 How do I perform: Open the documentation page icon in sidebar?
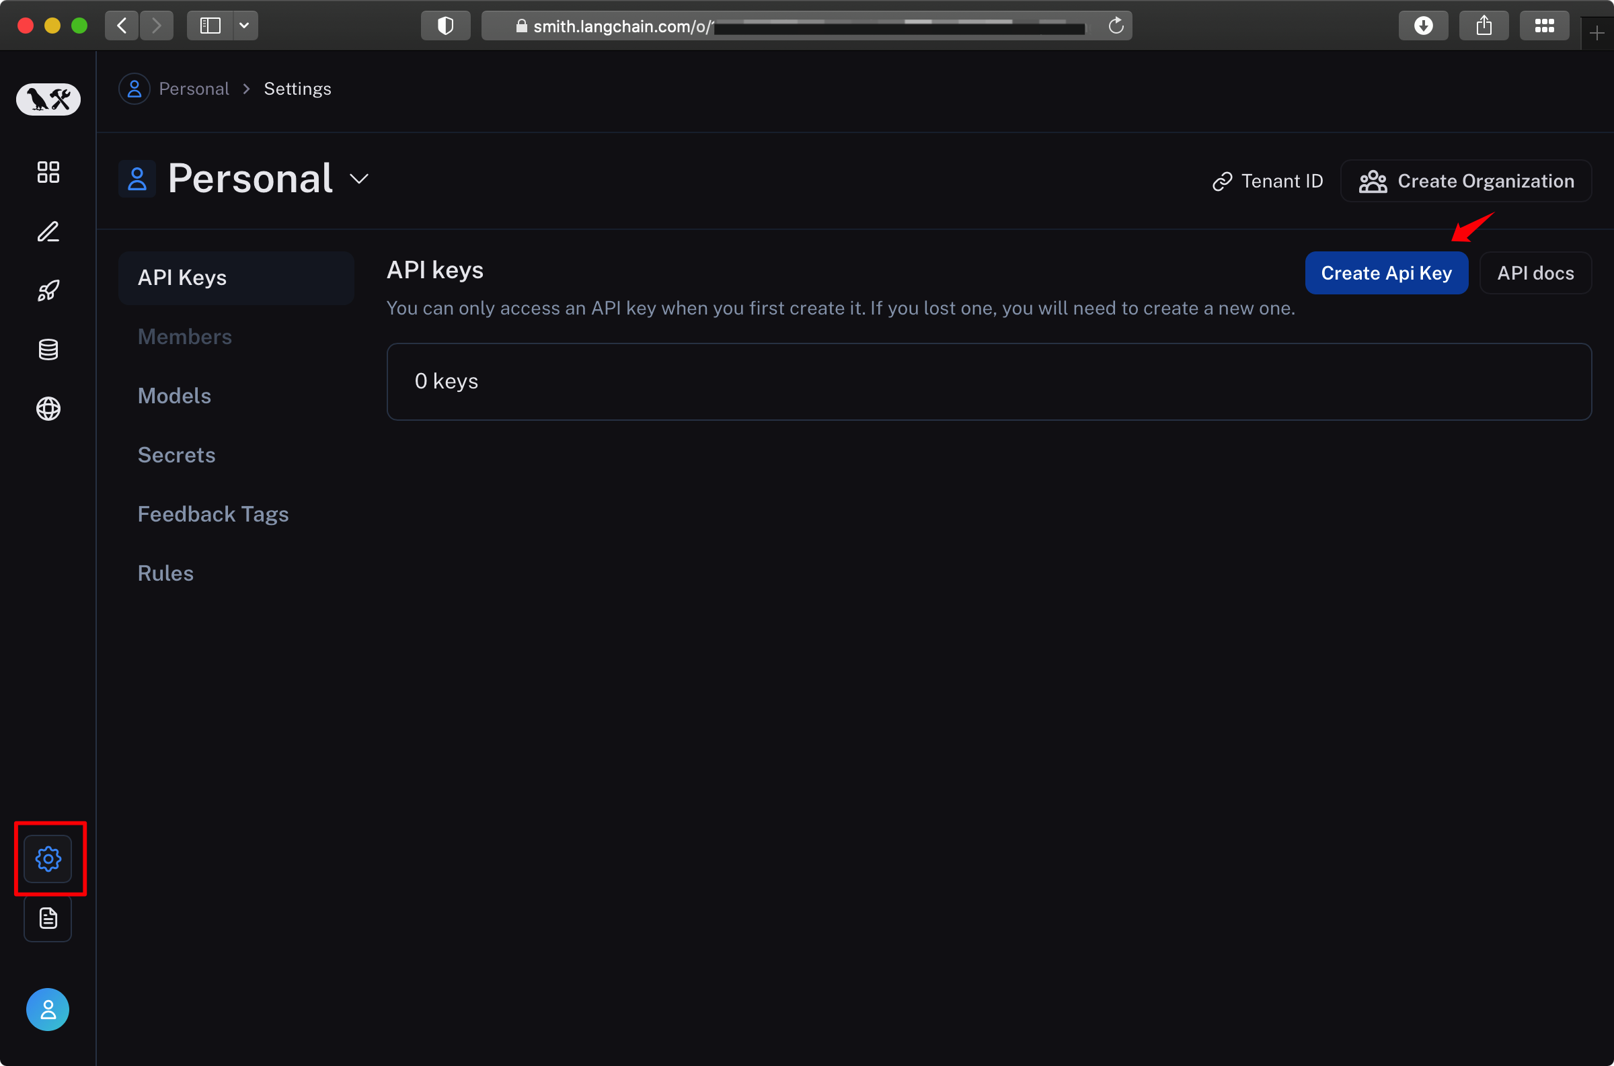click(48, 917)
